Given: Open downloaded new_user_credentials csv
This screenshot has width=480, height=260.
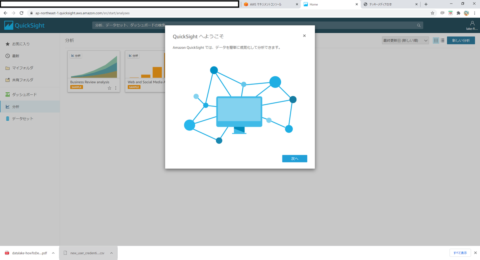Looking at the screenshot, I should [84, 253].
